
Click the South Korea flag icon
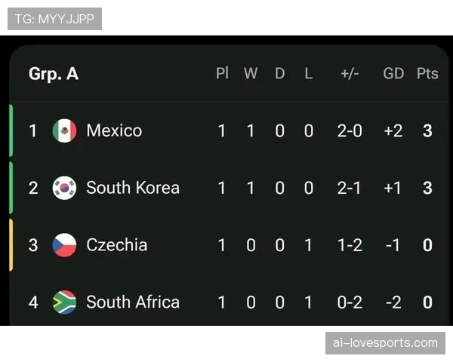(64, 188)
